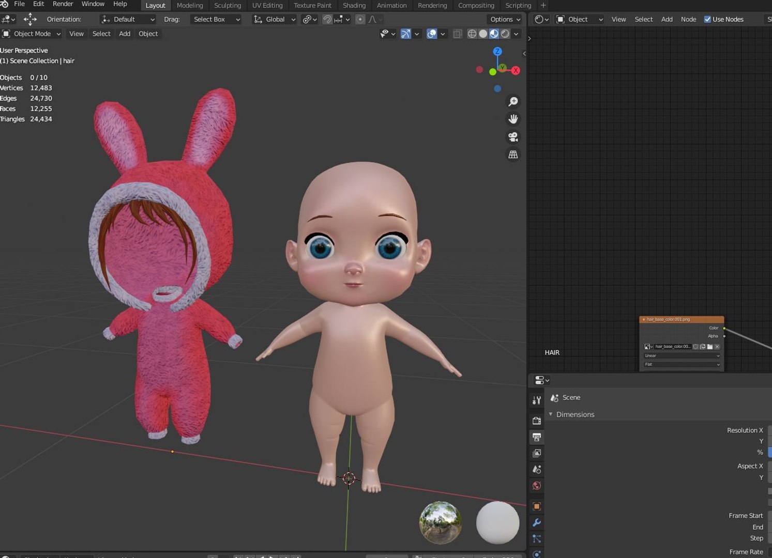772x558 pixels.
Task: Open the Modifiers properties wrench tab
Action: (x=537, y=522)
